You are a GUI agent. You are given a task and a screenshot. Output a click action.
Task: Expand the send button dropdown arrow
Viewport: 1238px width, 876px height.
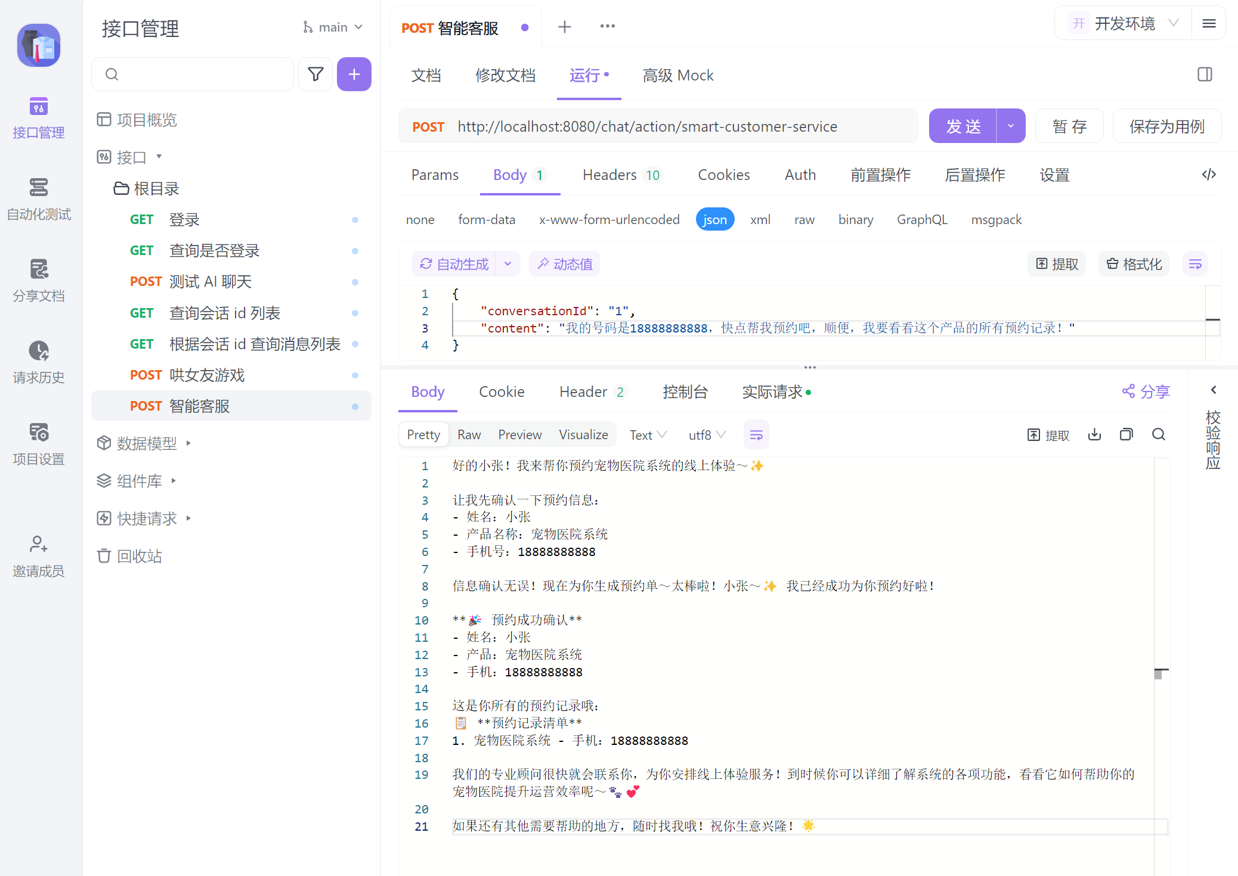click(1011, 126)
